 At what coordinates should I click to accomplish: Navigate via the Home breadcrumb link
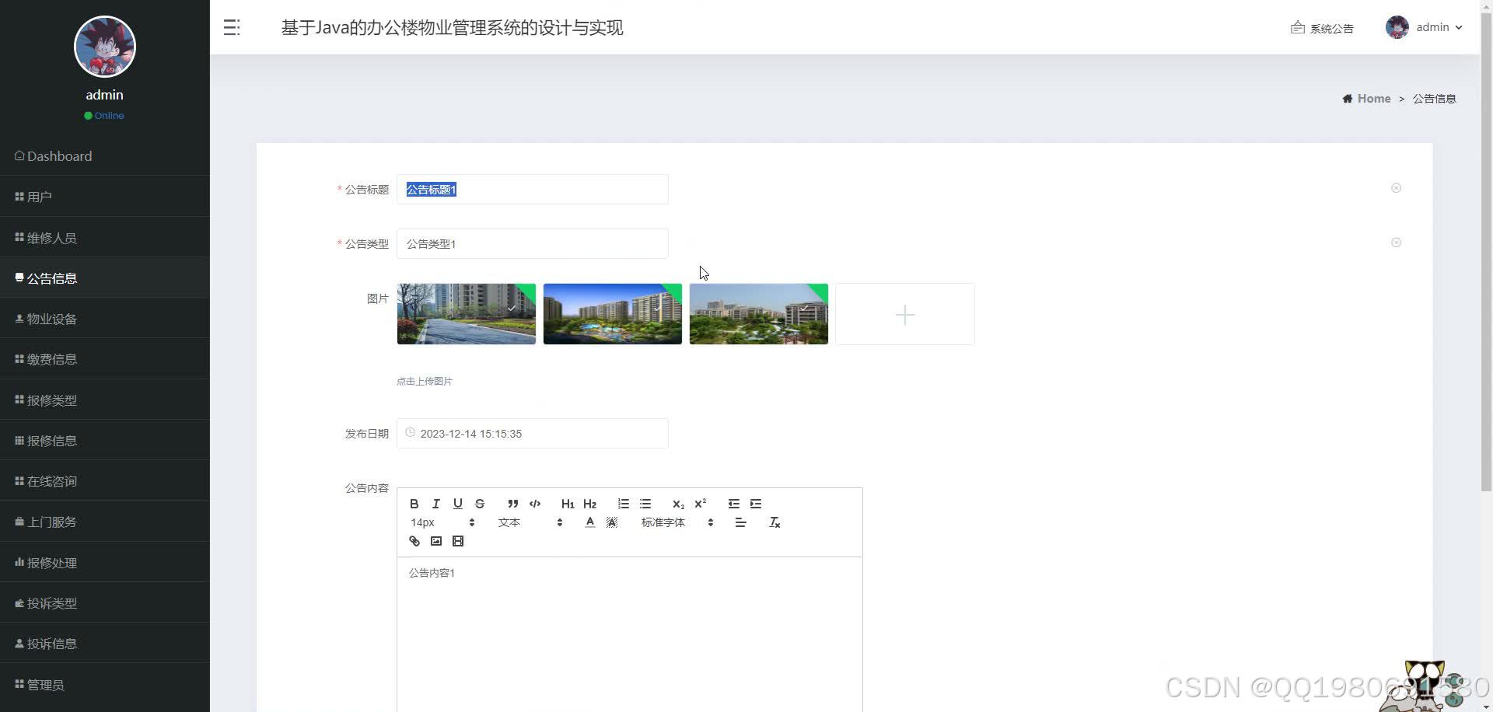pos(1373,98)
